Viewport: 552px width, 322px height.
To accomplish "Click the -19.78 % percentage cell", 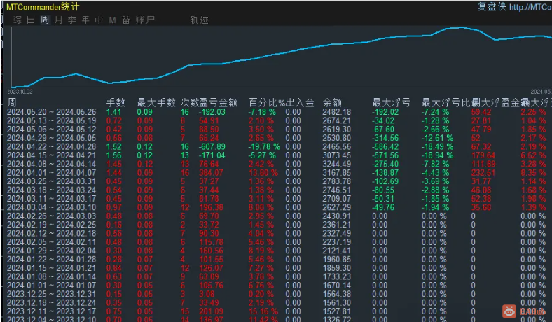I will click(x=264, y=147).
